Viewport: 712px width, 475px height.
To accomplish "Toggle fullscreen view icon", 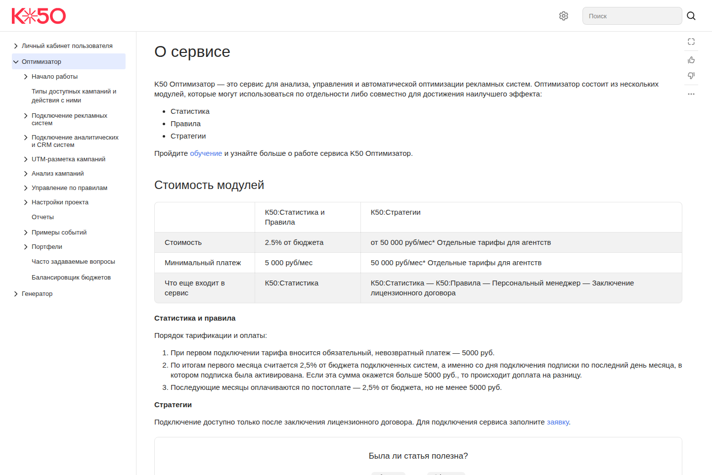I will click(x=691, y=42).
